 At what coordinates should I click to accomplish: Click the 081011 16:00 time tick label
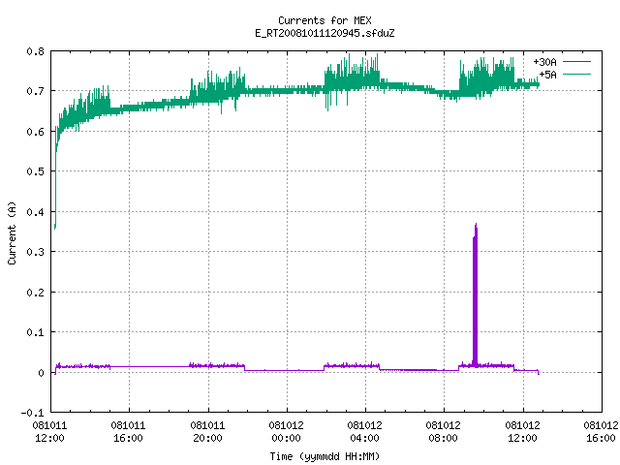[129, 432]
